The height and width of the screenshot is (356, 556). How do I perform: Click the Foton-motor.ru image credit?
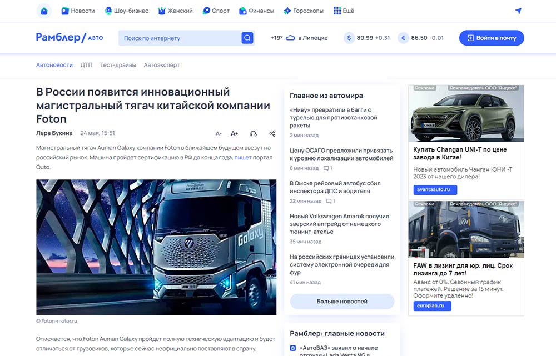[57, 321]
